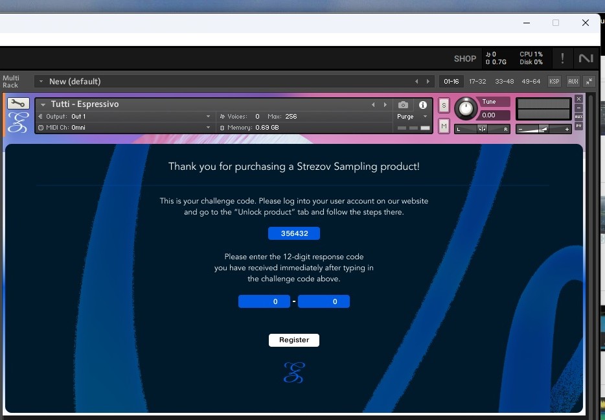Screen dimensions: 605x420
Task: Open the SHOP link in header
Action: [x=465, y=59]
